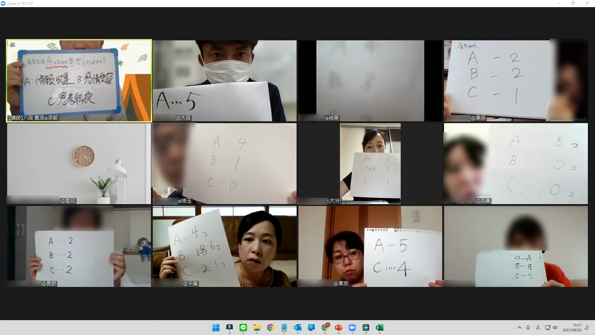This screenshot has width=595, height=335.
Task: Toggle focus assist moon icon
Action: (587, 328)
